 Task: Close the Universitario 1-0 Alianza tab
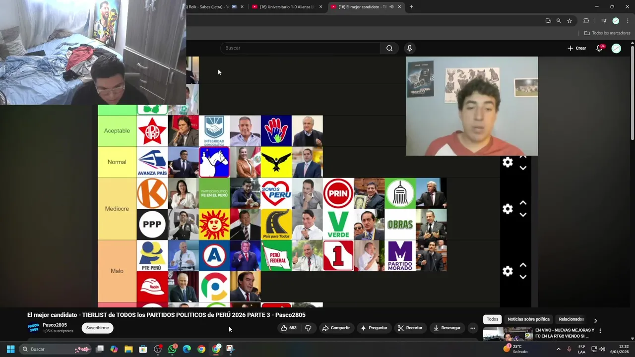point(320,7)
